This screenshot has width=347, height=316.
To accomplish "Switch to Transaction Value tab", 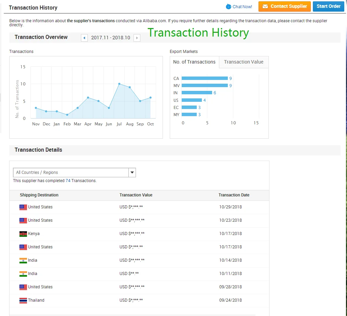I will coord(244,62).
